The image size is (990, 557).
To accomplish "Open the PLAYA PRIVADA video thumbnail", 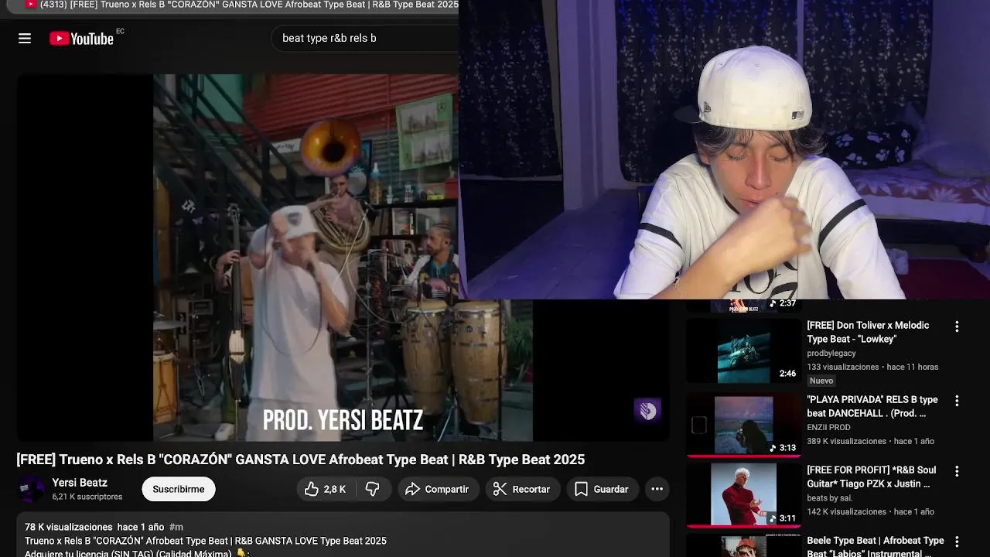I will (744, 425).
